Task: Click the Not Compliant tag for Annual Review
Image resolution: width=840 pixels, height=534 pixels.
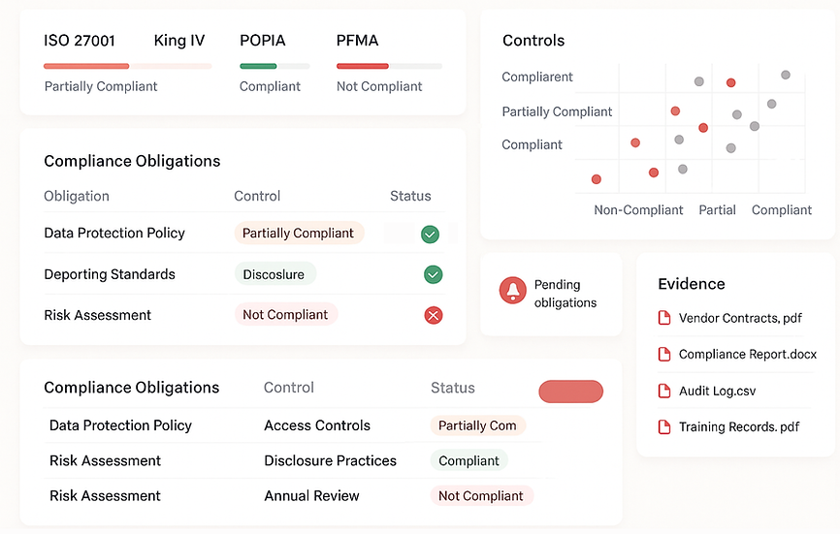Action: 480,496
